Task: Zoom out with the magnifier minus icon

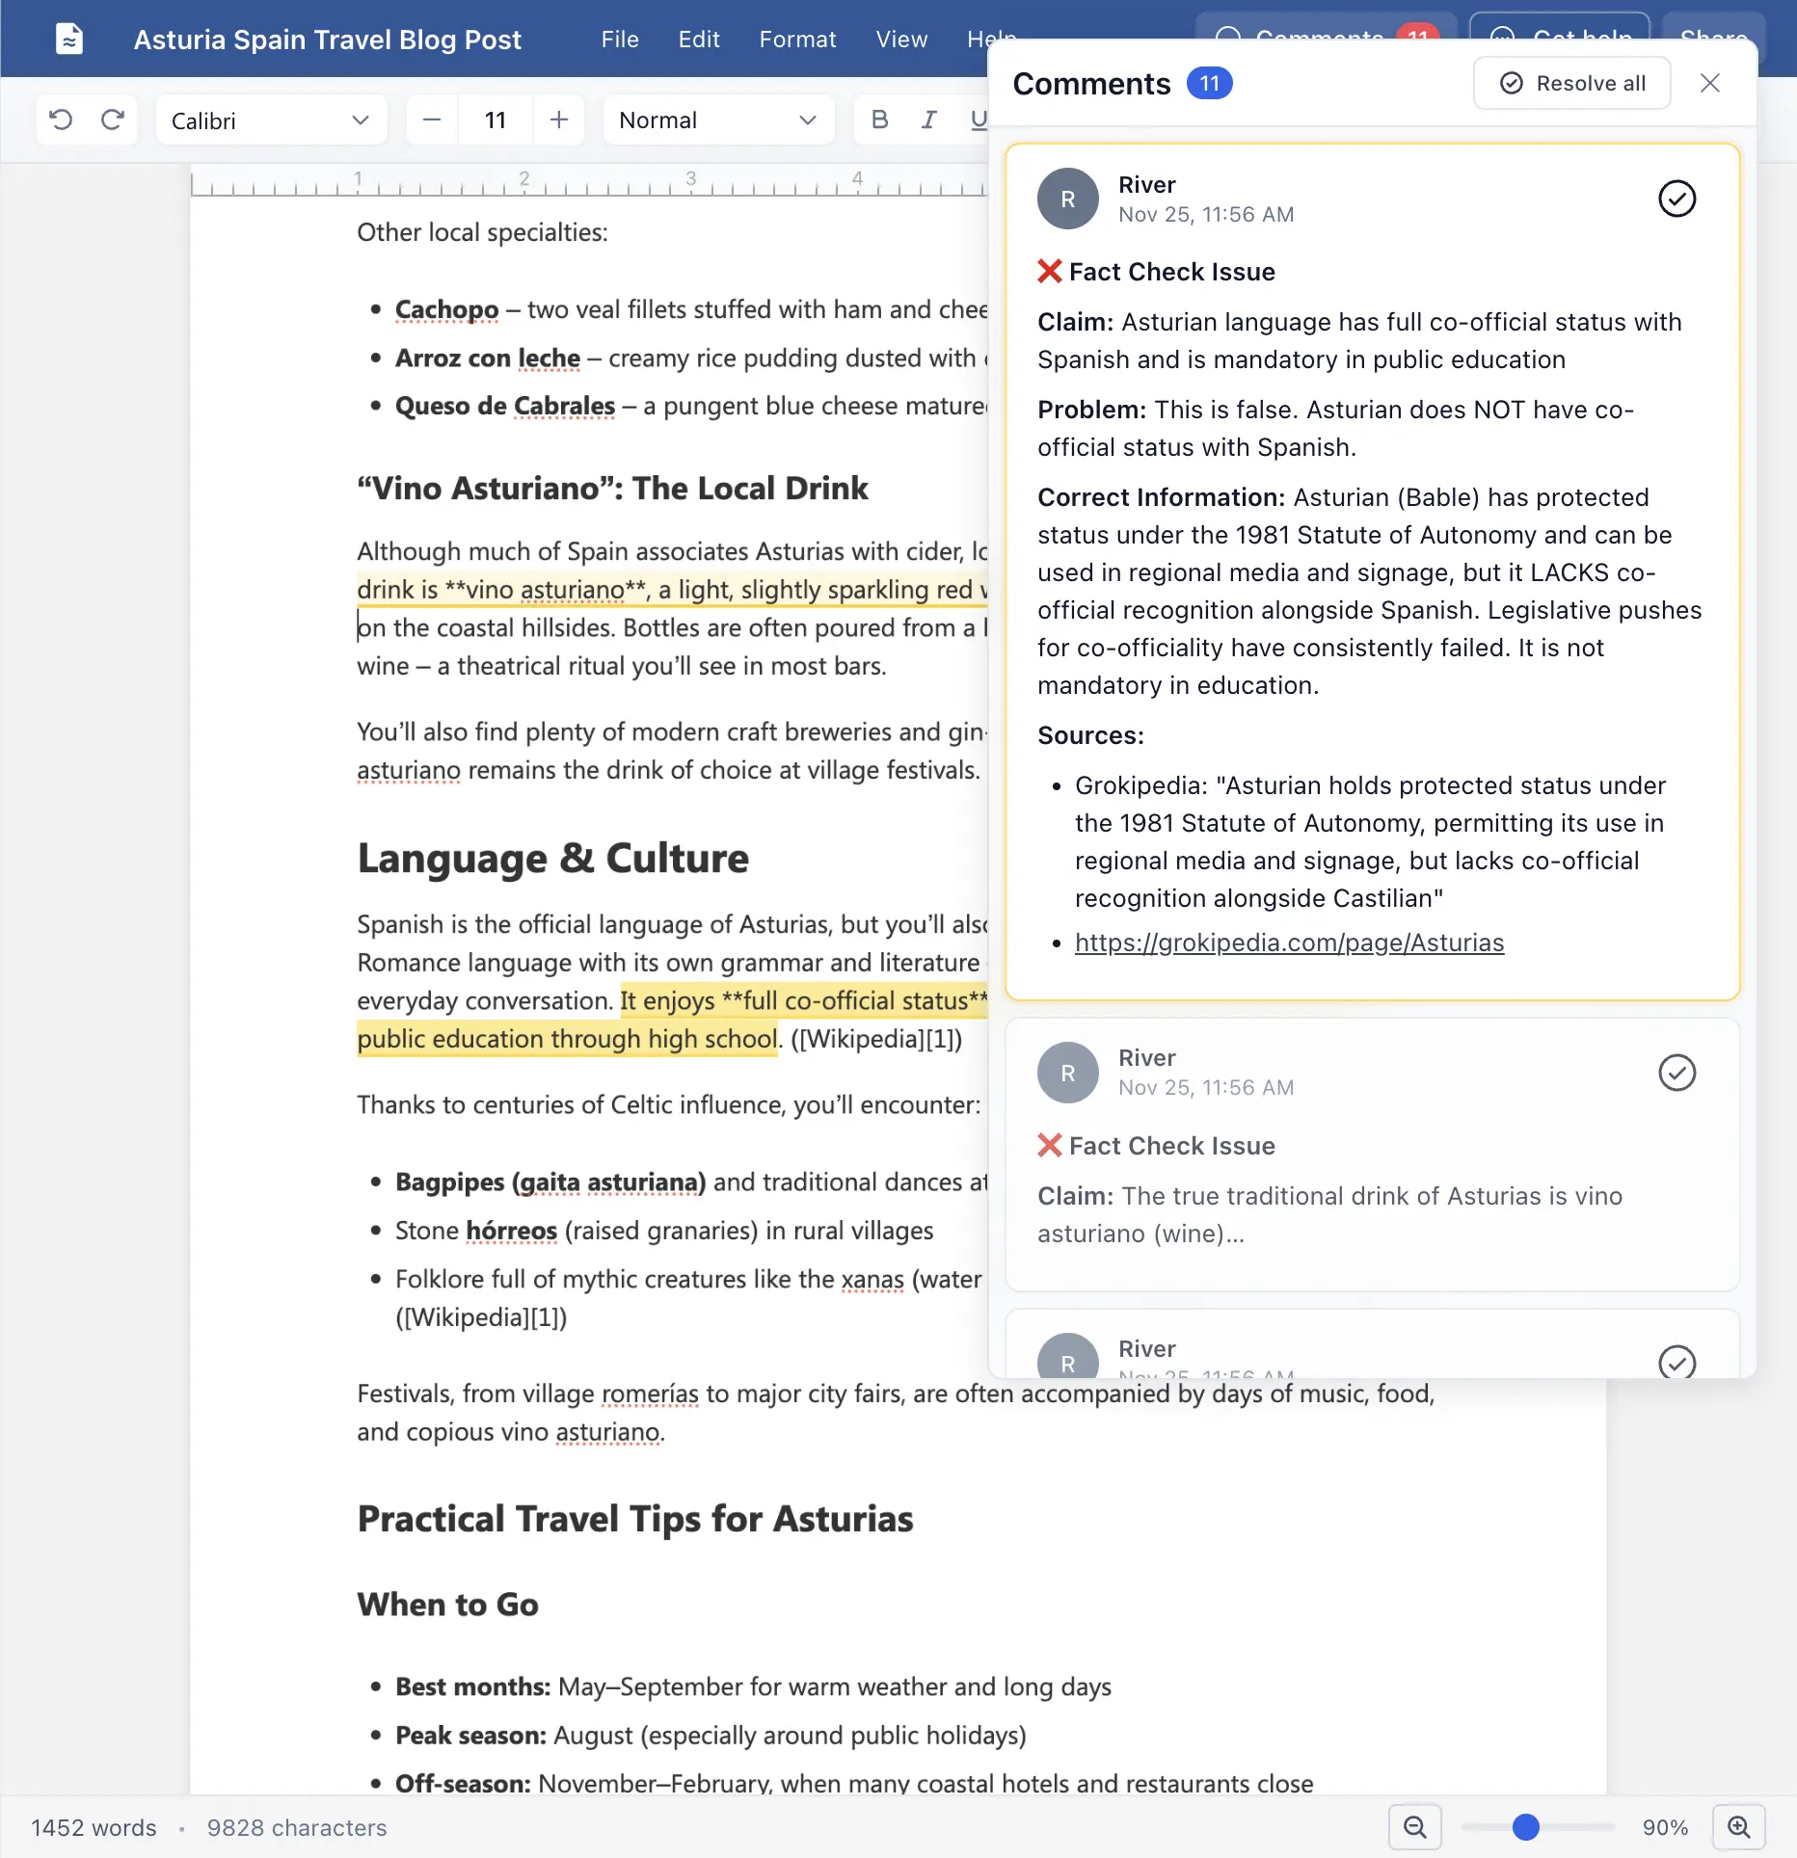Action: (1414, 1827)
